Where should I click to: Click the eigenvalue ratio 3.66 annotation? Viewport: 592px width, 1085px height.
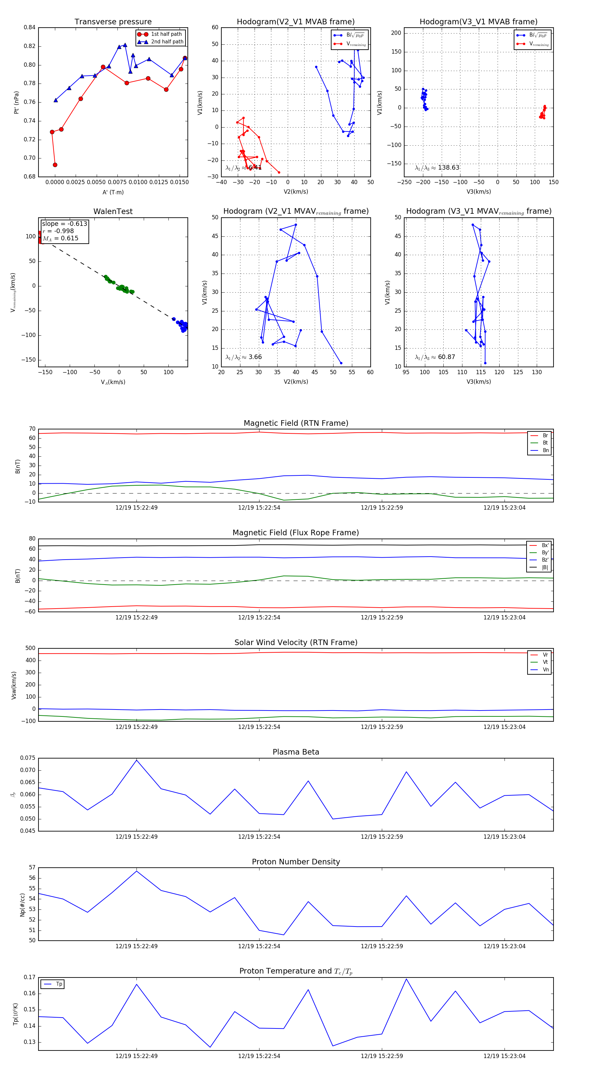[x=243, y=357]
